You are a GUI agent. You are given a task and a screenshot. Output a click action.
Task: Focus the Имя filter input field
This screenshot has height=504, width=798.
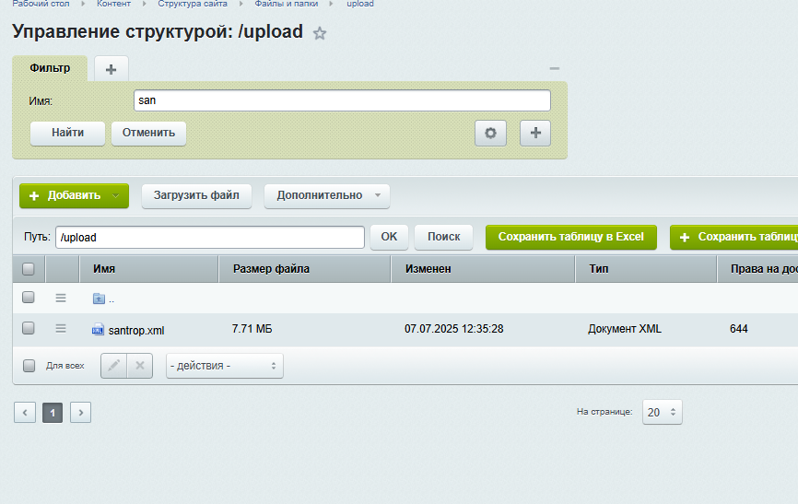[x=342, y=100]
